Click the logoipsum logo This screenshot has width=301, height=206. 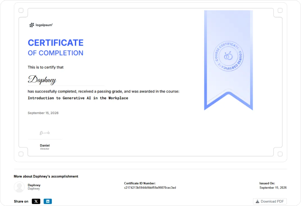click(41, 25)
